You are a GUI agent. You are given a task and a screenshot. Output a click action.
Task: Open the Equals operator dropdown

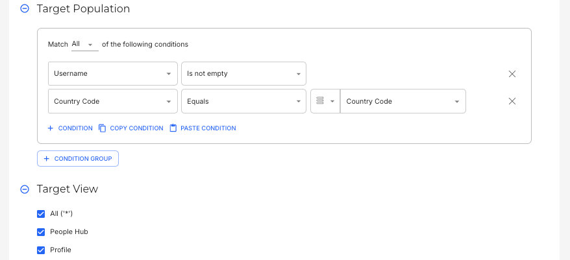243,101
